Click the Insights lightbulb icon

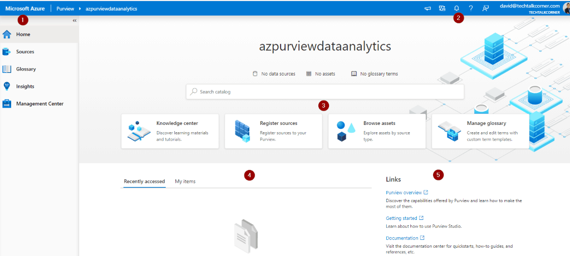(x=7, y=86)
